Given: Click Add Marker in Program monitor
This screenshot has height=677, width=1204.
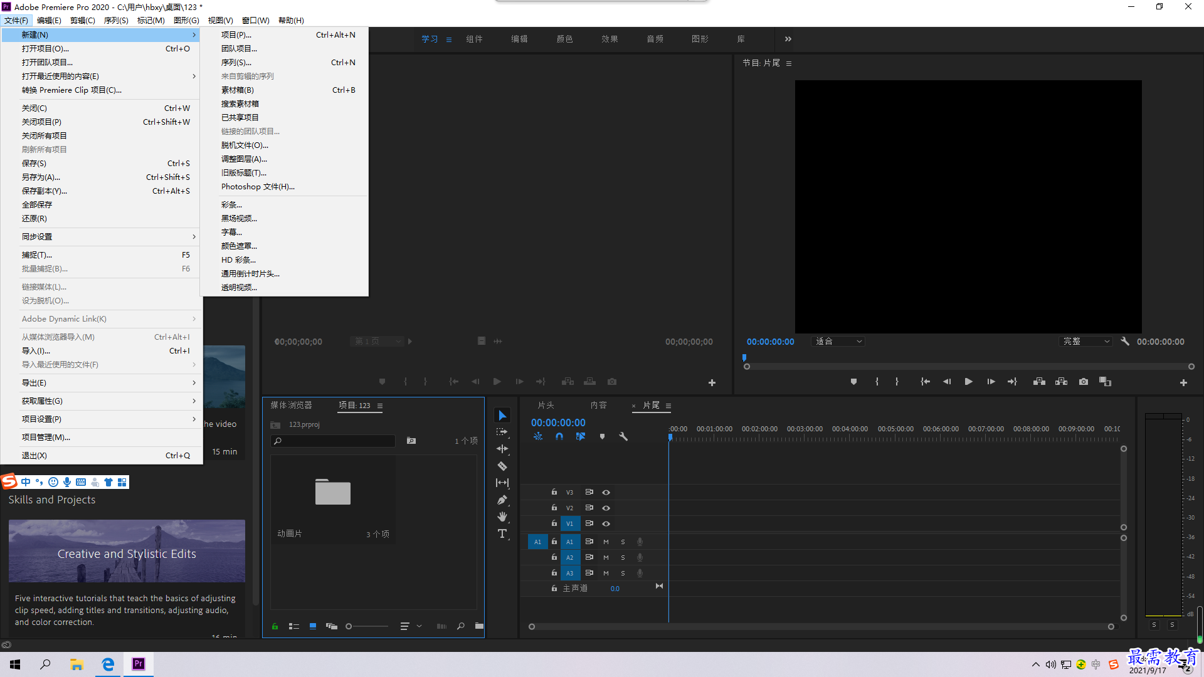Looking at the screenshot, I should tap(853, 382).
